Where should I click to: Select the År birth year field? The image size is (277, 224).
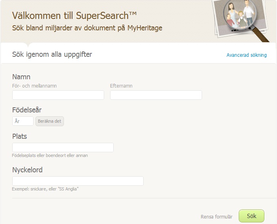[x=23, y=121]
